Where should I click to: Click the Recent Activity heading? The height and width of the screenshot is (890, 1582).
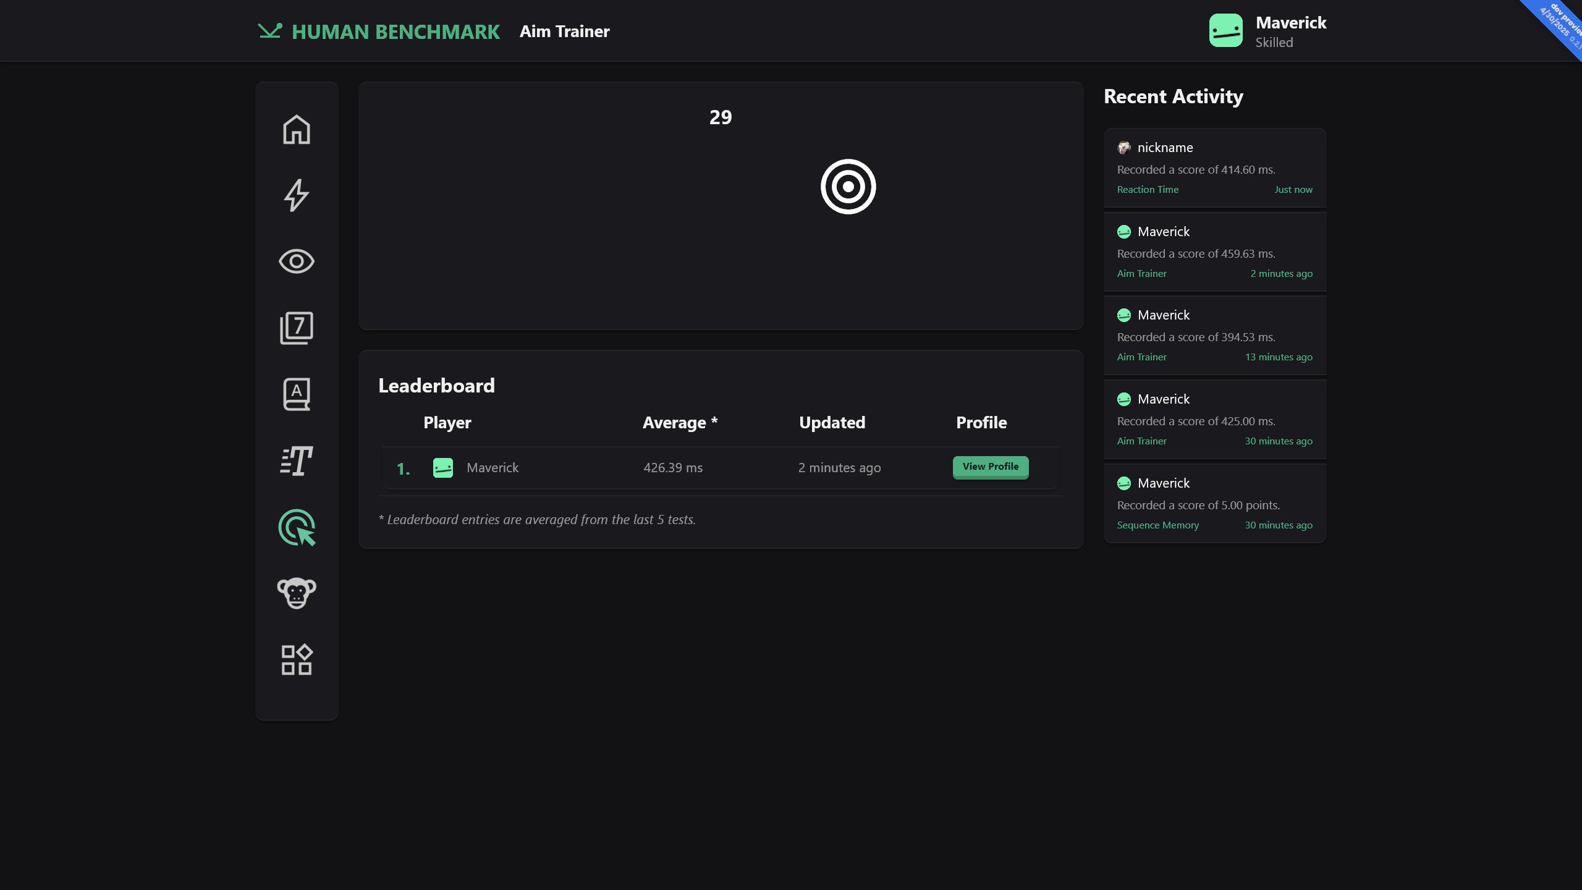pos(1173,96)
